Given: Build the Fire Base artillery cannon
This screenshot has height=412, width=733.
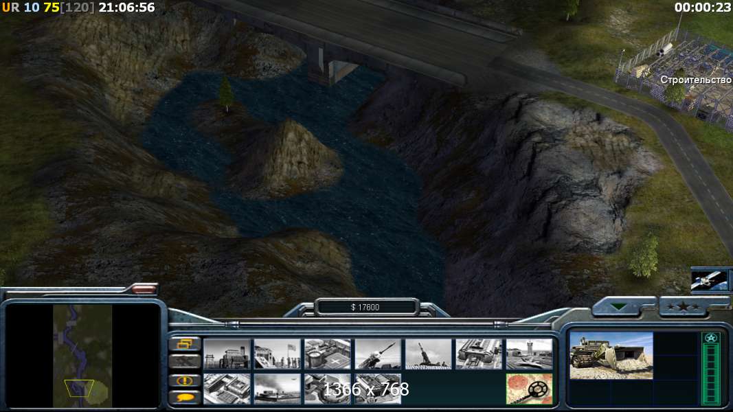Looking at the screenshot, I should 428,354.
